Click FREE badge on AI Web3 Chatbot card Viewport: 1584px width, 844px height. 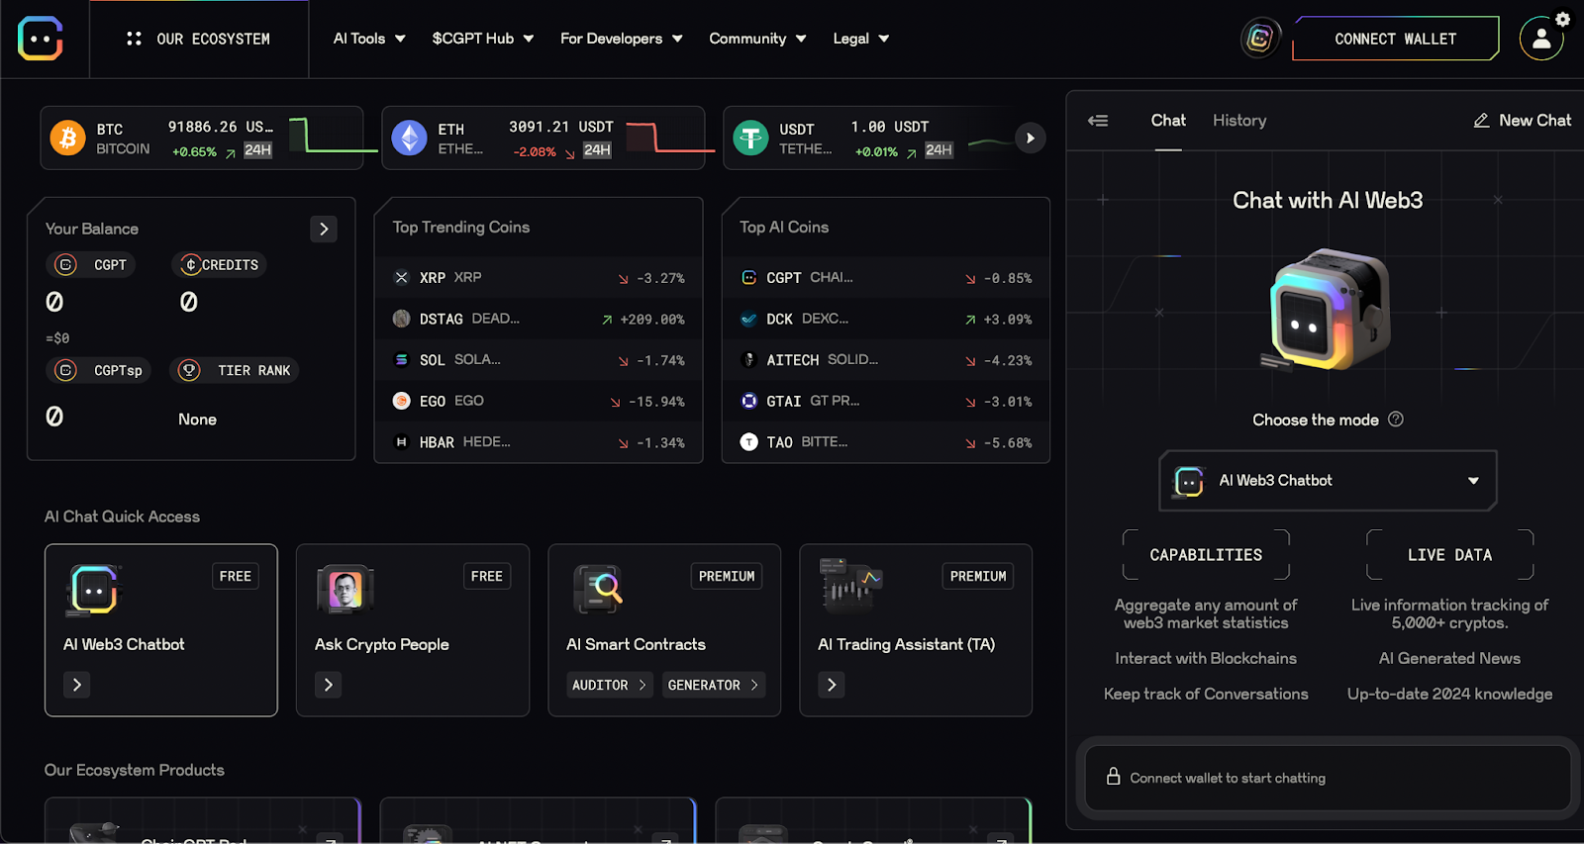pos(236,576)
